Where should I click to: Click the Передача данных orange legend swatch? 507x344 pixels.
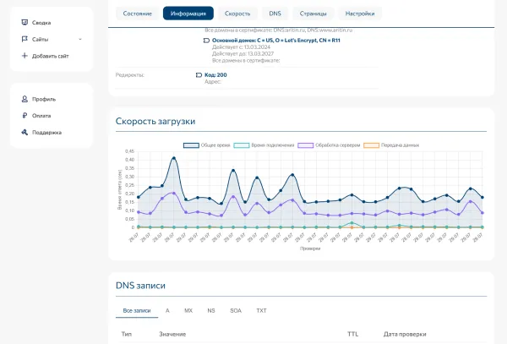[x=371, y=145]
